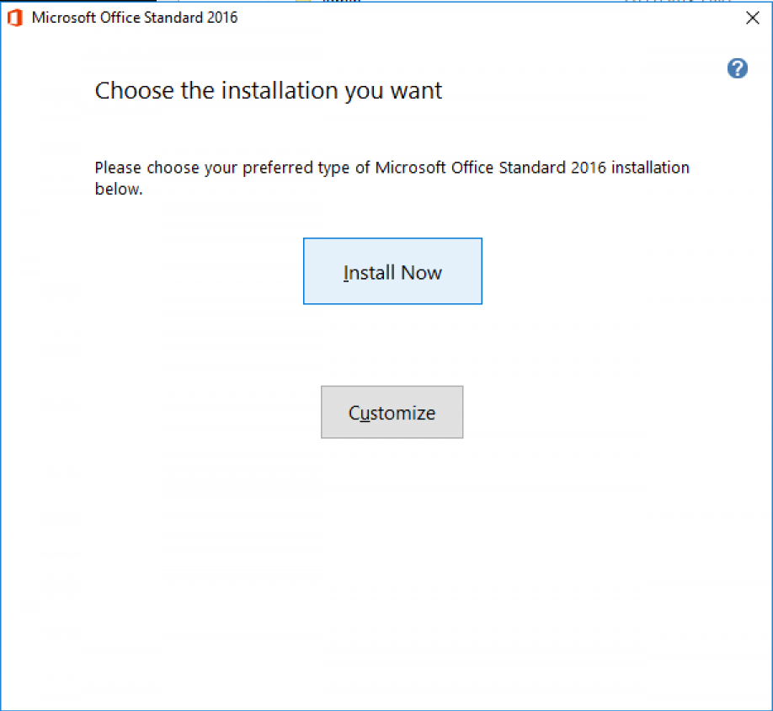Open system menu from the Office icon
773x711 pixels.
(15, 18)
